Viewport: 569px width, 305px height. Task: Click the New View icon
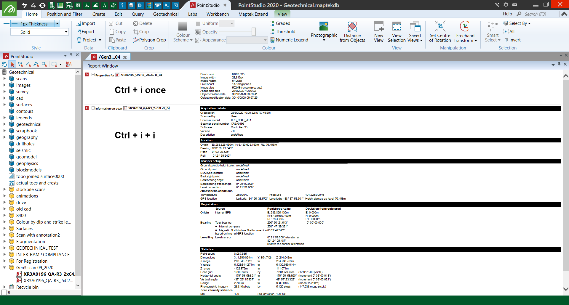point(378,27)
